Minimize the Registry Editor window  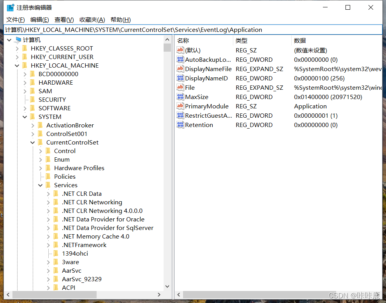tap(325, 7)
